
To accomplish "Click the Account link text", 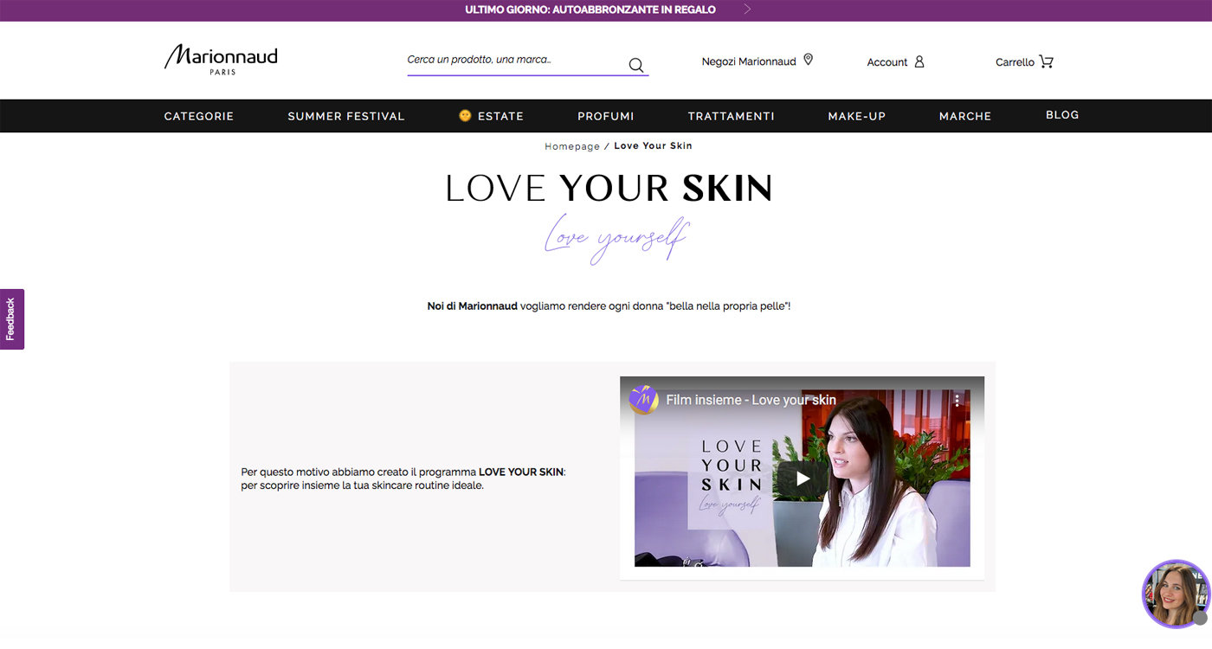I will point(887,62).
